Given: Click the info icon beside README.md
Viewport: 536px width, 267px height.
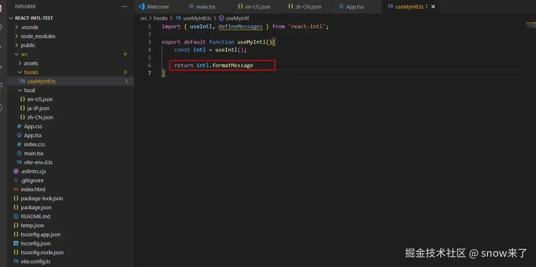Looking at the screenshot, I should (16, 216).
